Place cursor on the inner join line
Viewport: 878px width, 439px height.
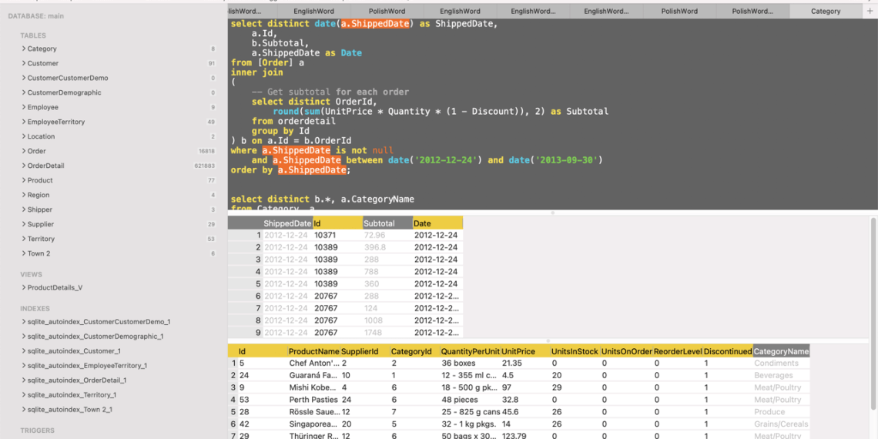[256, 72]
